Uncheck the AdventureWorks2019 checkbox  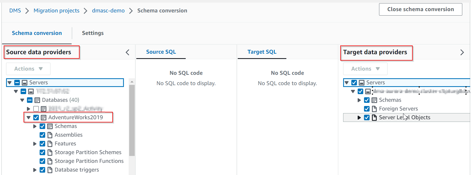coord(36,118)
